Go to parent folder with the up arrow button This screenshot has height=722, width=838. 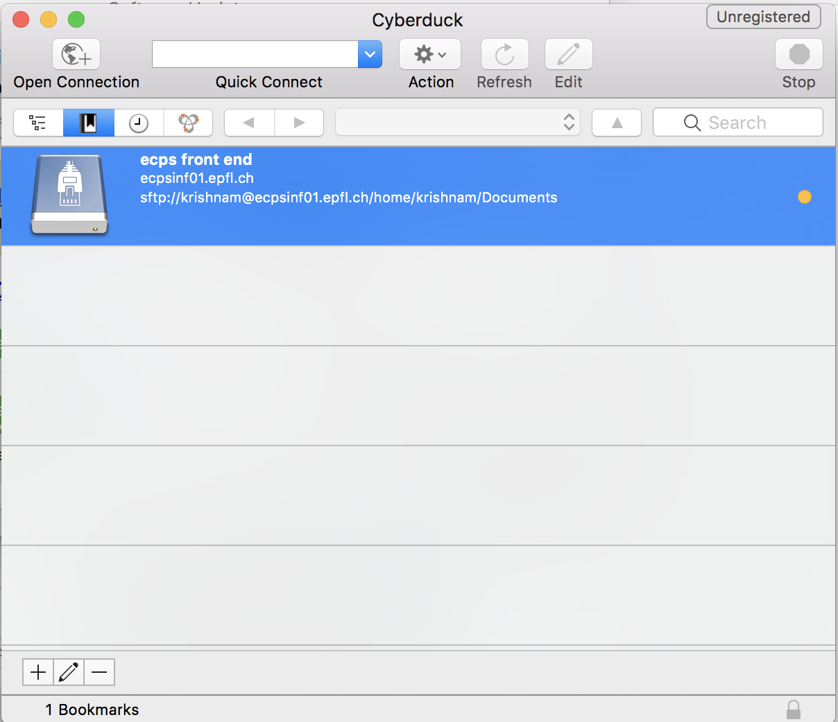[617, 123]
